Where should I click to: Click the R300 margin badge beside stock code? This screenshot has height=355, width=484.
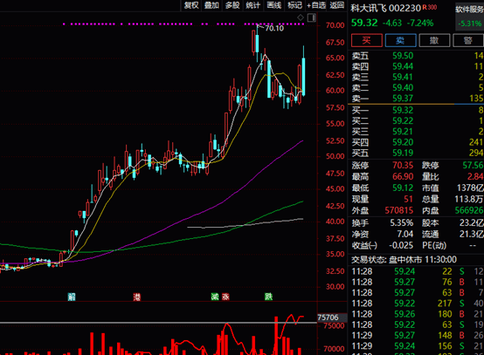coord(430,7)
